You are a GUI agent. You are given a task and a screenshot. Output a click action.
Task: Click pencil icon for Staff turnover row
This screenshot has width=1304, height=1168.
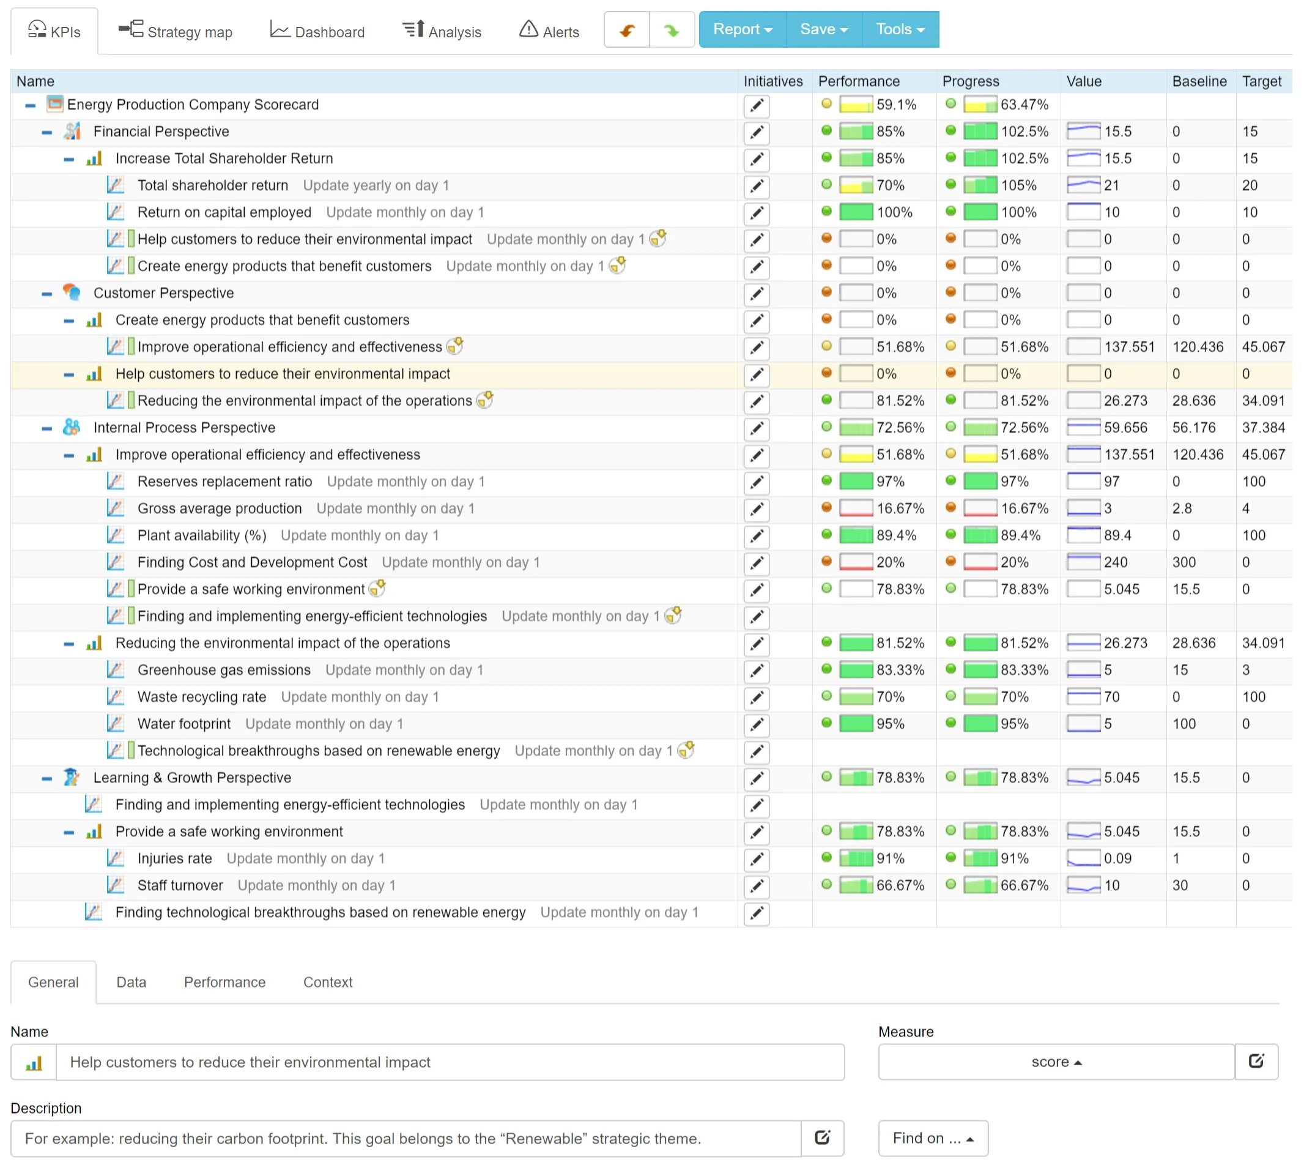pyautogui.click(x=756, y=887)
